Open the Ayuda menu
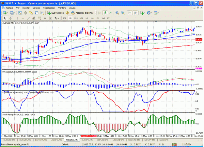This screenshot has width=204, height=147. pyautogui.click(x=72, y=8)
